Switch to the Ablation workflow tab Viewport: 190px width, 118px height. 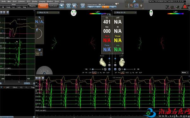click(x=43, y=6)
